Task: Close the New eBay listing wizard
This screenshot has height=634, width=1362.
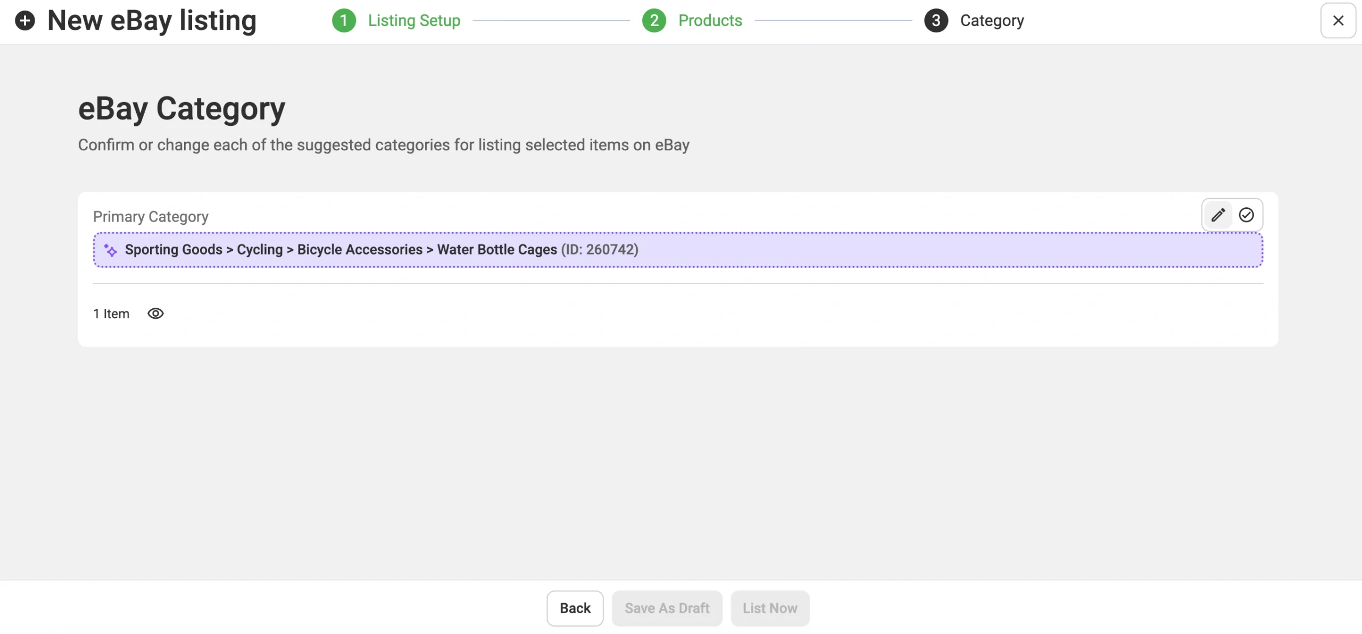Action: [1338, 20]
